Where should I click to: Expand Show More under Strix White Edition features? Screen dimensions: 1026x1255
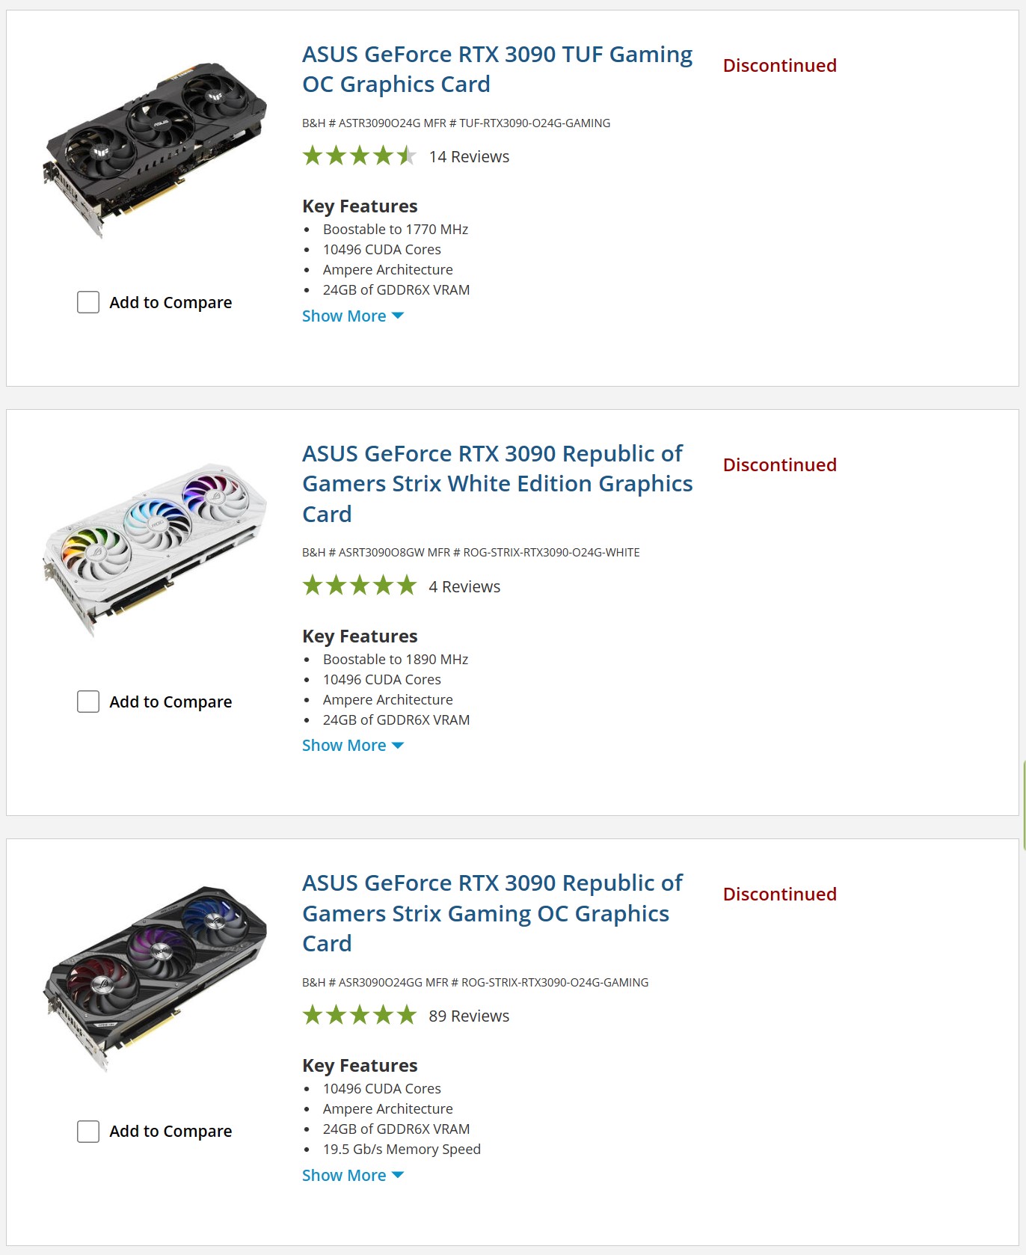click(x=353, y=746)
